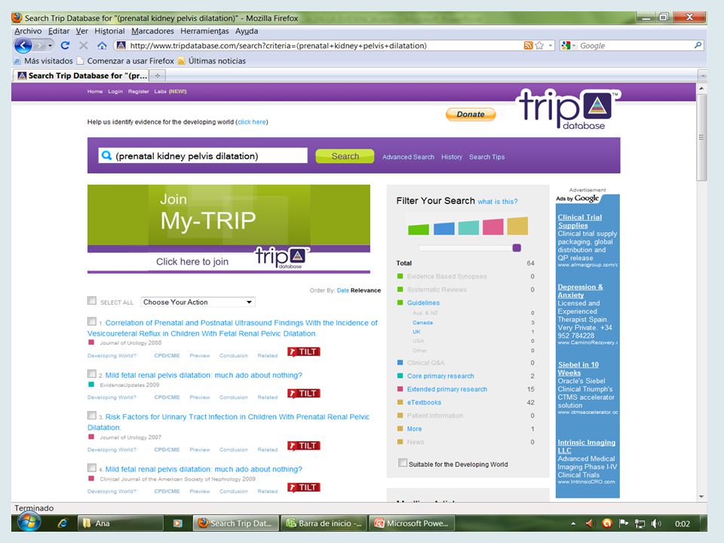This screenshot has width=724, height=543.
Task: Filter by eTextbooks category
Action: click(x=424, y=403)
